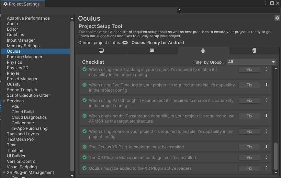
Task: Open more options for Scene capability task
Action: pos(267,131)
